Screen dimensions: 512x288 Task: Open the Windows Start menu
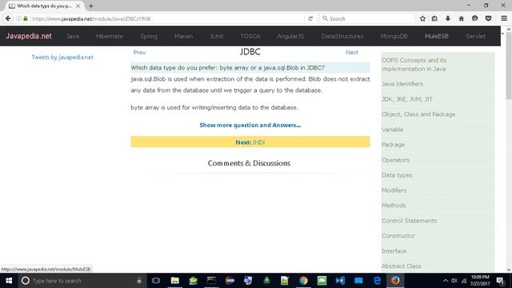9,281
